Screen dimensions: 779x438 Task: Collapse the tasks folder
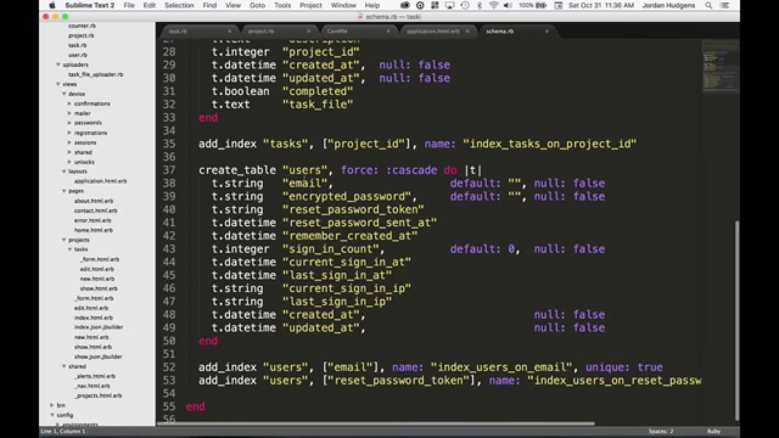(69, 249)
